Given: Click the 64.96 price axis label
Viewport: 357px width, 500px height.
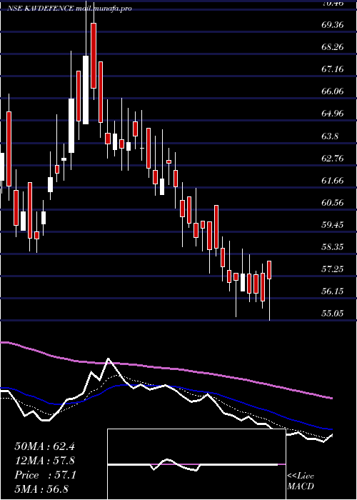Looking at the screenshot, I should (x=333, y=114).
